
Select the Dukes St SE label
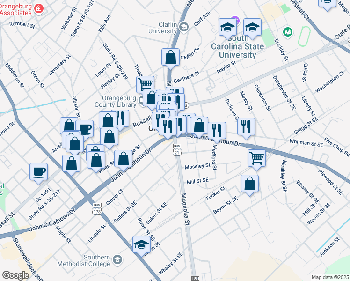[x=156, y=213]
